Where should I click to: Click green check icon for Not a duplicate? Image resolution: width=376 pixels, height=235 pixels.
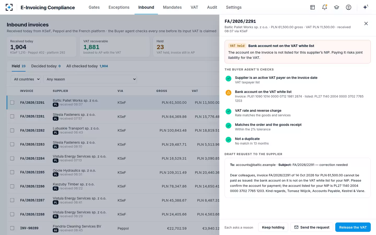(228, 140)
